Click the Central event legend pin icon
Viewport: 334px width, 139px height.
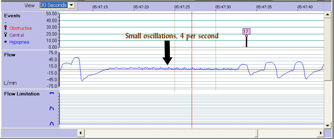coord(5,35)
